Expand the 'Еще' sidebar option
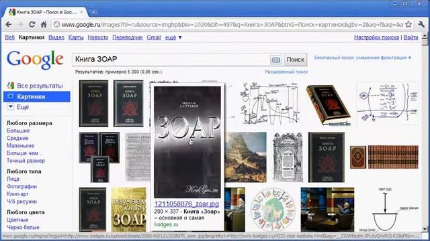Viewport: 430px width, 241px height. click(x=18, y=107)
